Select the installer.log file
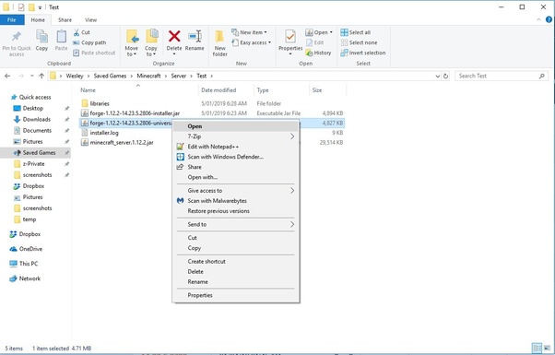Image resolution: width=555 pixels, height=355 pixels. [x=104, y=133]
